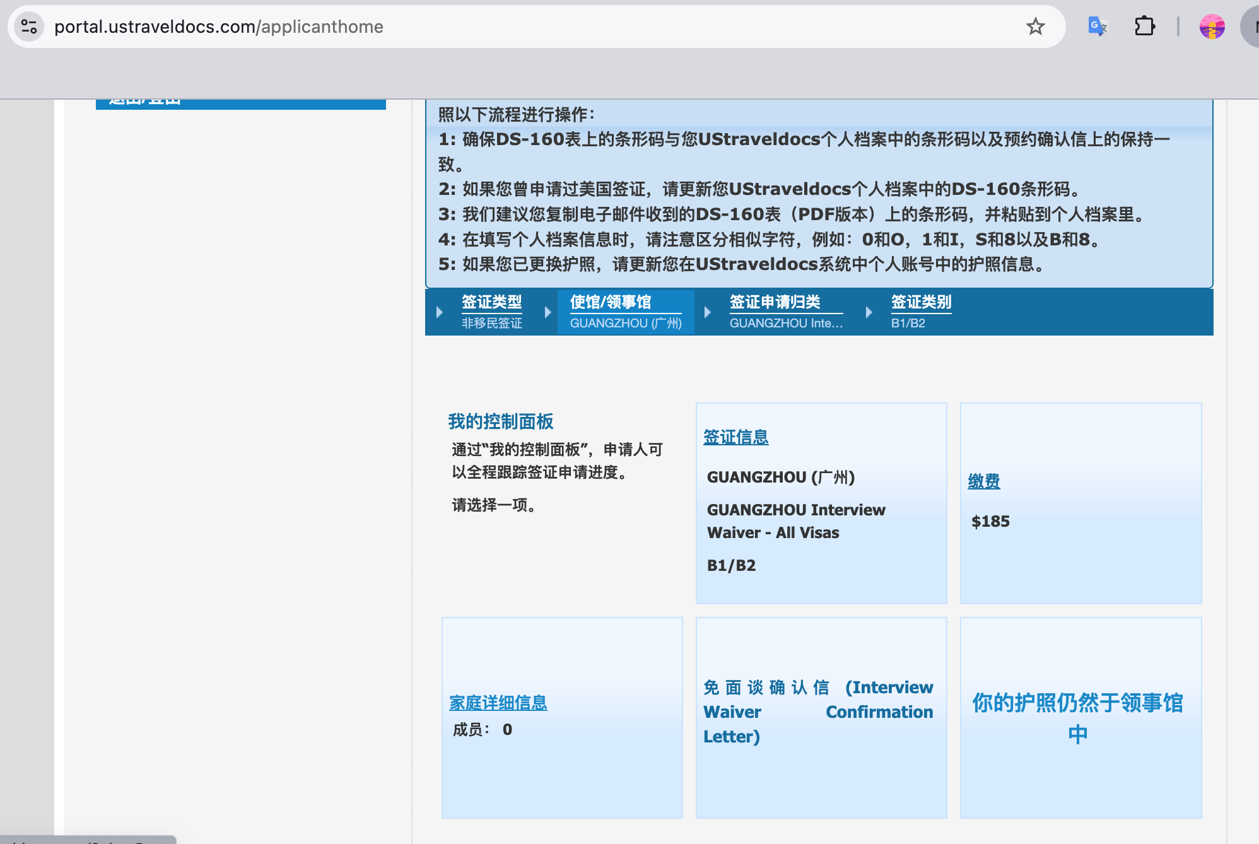Click instruction line 5 about 更换护照
This screenshot has width=1259, height=844.
[743, 264]
